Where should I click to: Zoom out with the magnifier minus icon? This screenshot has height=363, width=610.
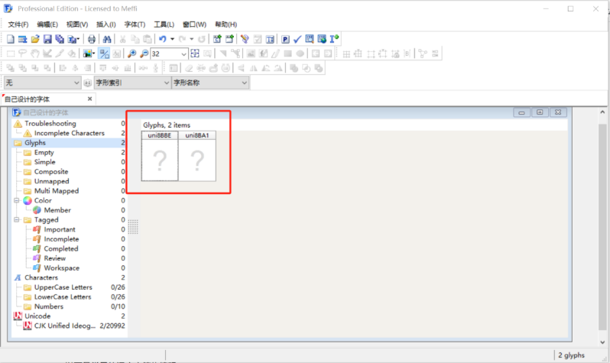(x=144, y=53)
